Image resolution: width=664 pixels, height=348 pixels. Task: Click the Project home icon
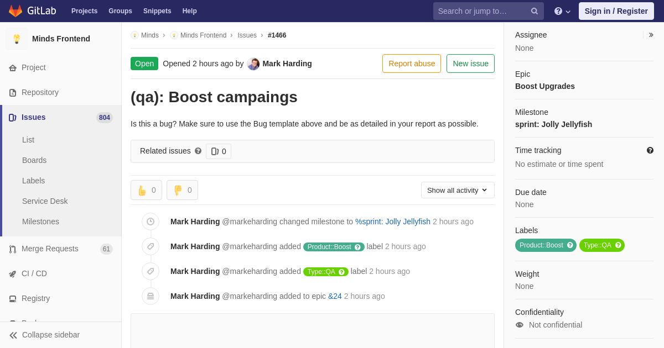click(13, 67)
